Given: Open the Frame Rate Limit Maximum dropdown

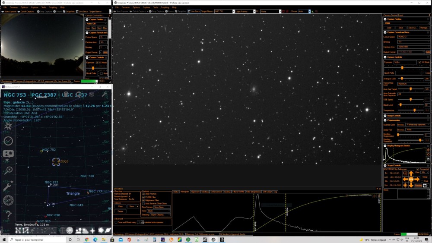Looking at the screenshot, I should [413, 84].
